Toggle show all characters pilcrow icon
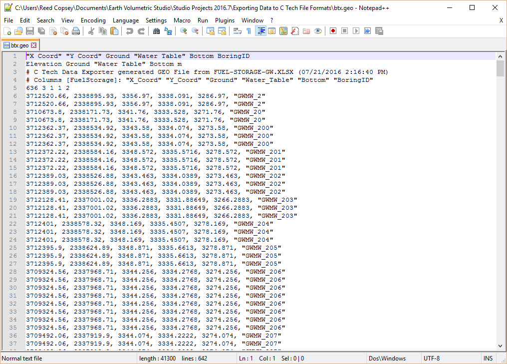The image size is (507, 364). pos(249,31)
